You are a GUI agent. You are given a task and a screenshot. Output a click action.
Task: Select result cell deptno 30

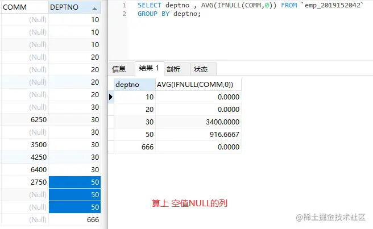point(135,122)
